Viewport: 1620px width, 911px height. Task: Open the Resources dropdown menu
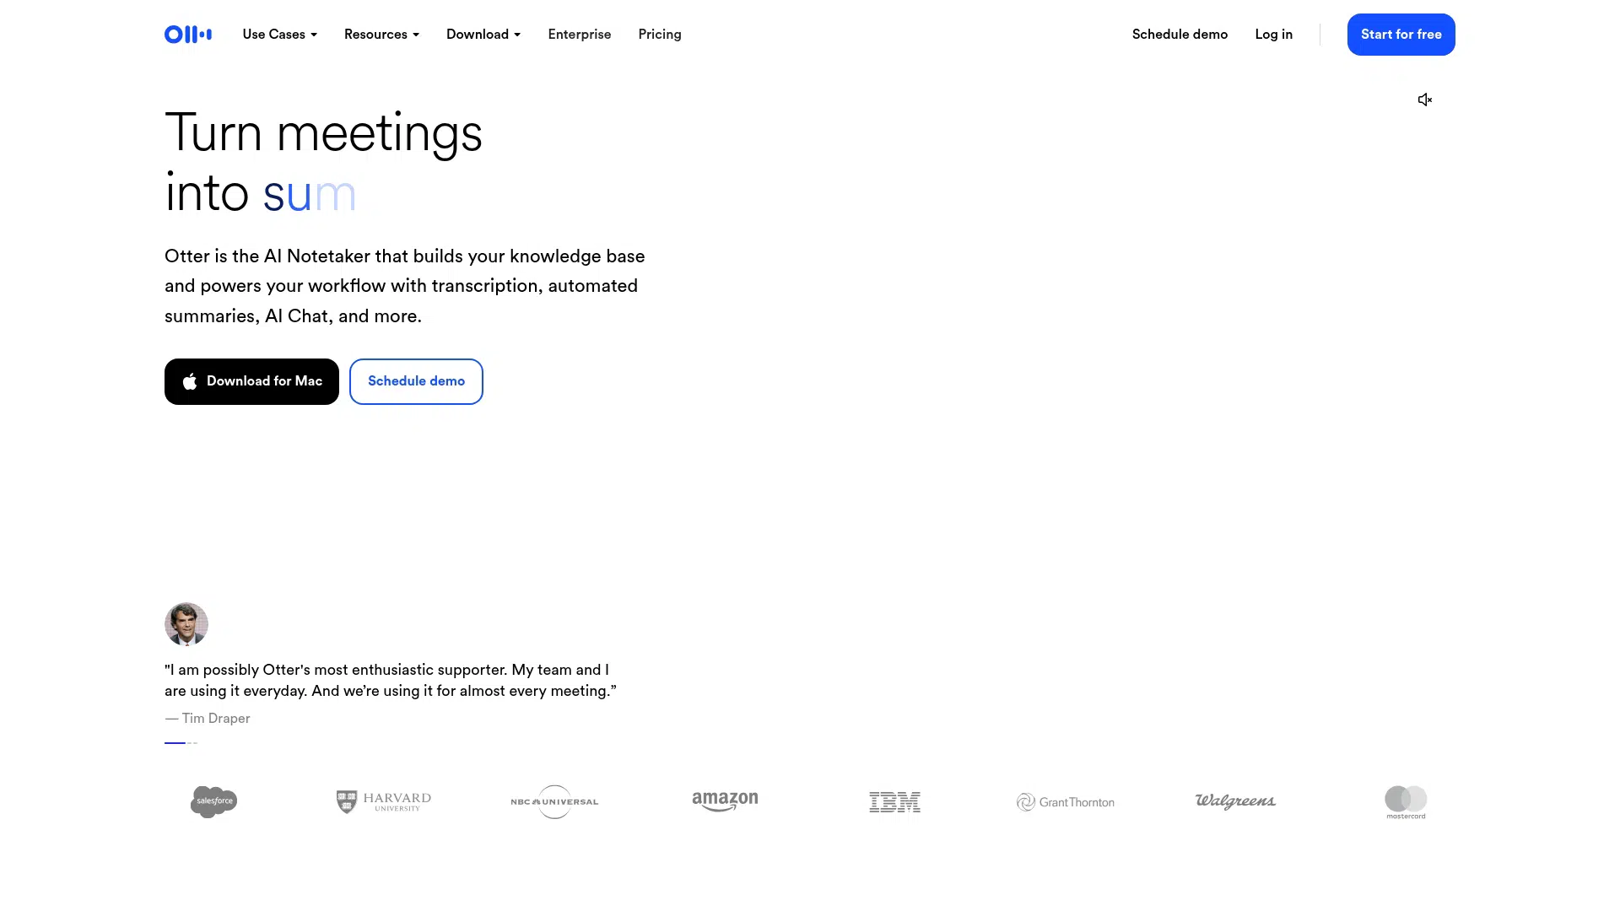[x=381, y=35]
